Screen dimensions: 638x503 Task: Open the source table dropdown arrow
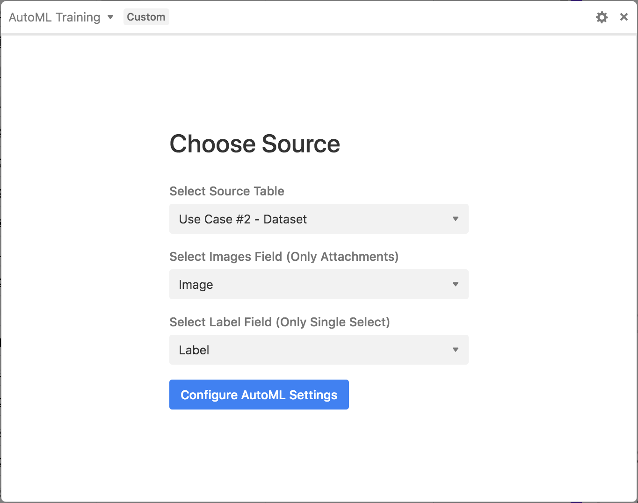coord(455,219)
